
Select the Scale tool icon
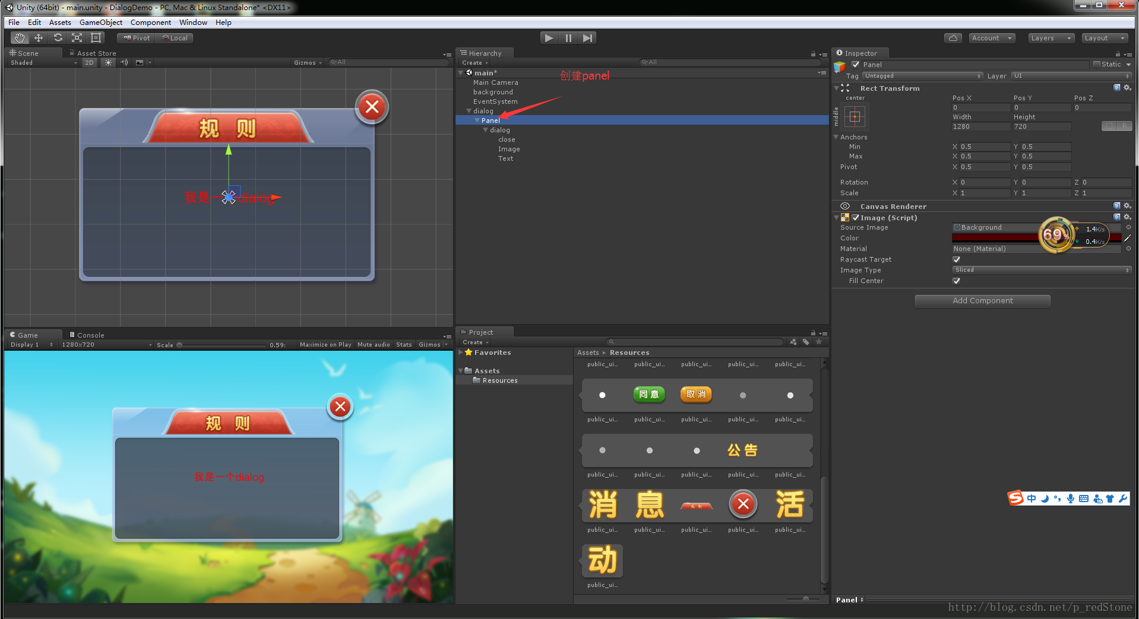point(77,38)
